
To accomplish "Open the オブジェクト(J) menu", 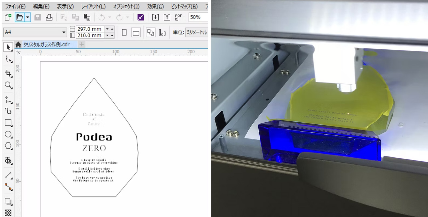I will 126,6.
